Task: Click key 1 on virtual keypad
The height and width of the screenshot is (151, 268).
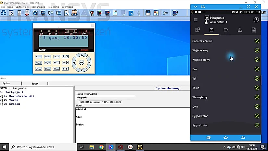Action: click(x=38, y=57)
